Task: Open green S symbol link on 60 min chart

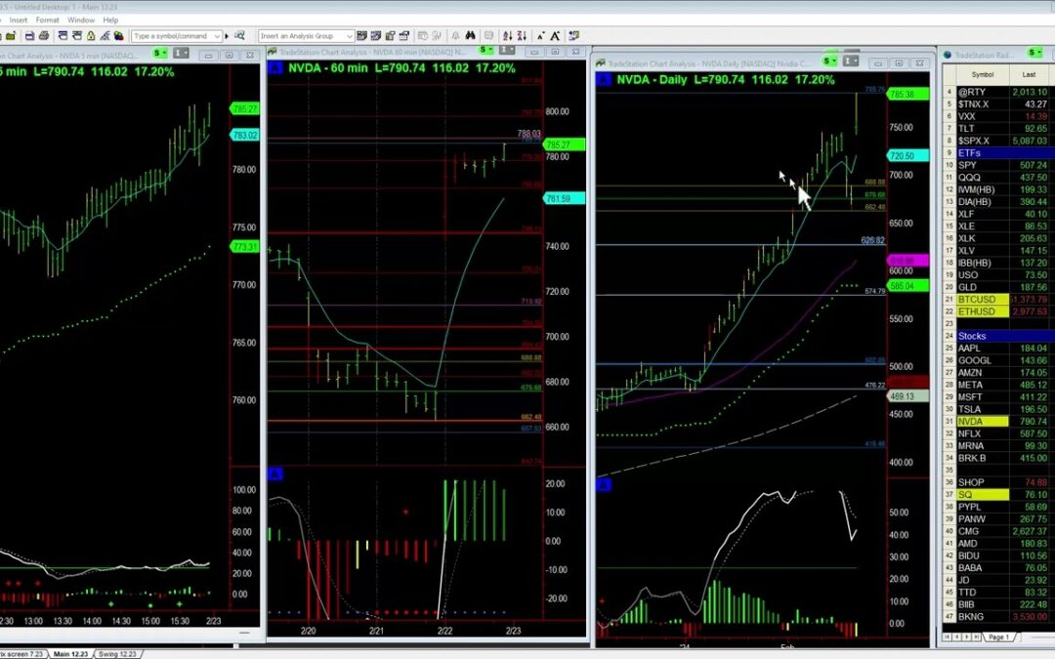Action: click(485, 51)
